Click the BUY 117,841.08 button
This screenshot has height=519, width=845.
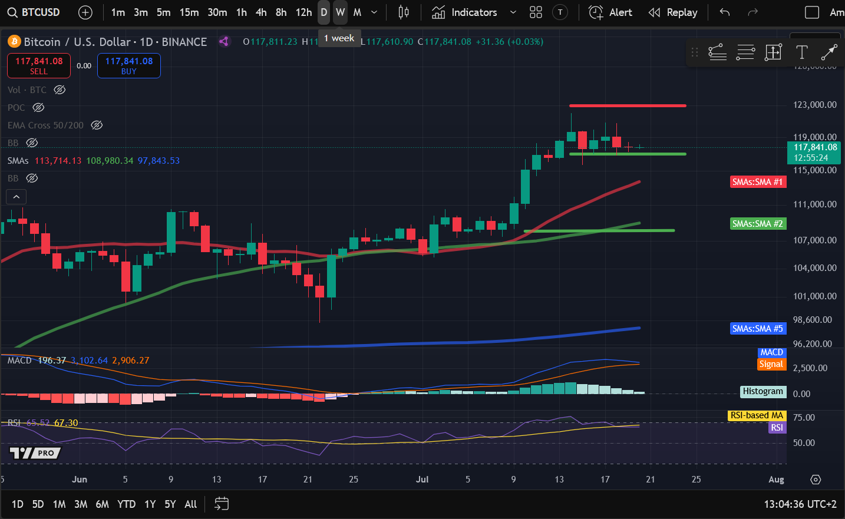(129, 65)
